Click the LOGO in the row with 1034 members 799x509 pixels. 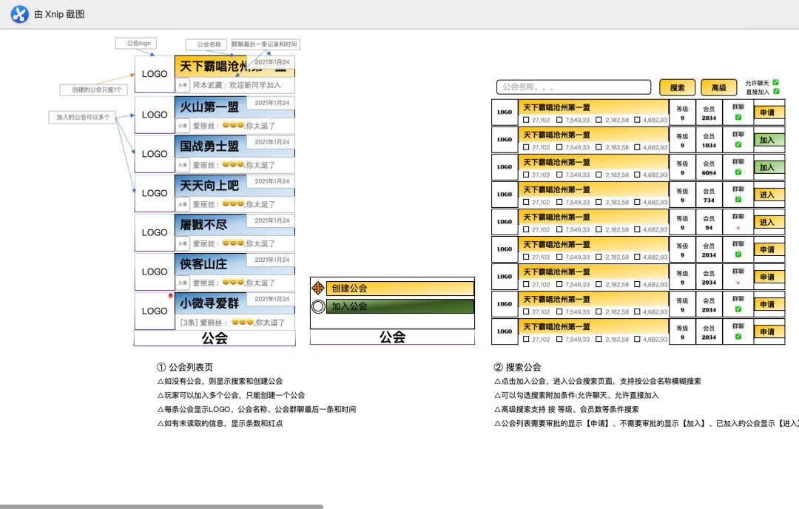point(505,140)
